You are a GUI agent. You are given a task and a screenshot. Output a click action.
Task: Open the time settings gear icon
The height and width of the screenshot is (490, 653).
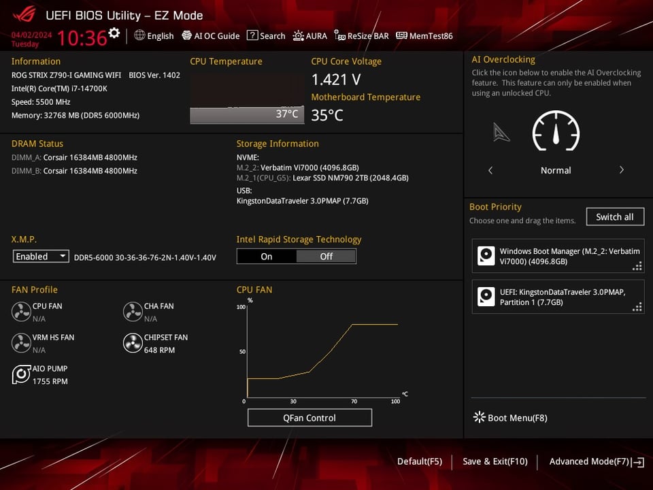(x=114, y=33)
